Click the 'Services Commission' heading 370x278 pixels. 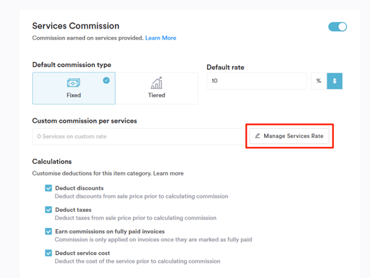[76, 26]
